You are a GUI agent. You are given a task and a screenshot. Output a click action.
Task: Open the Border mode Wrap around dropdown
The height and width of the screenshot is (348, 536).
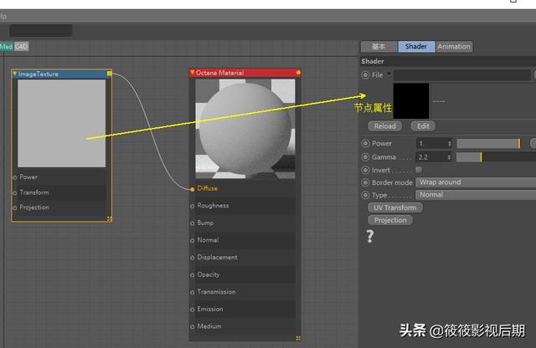point(476,182)
